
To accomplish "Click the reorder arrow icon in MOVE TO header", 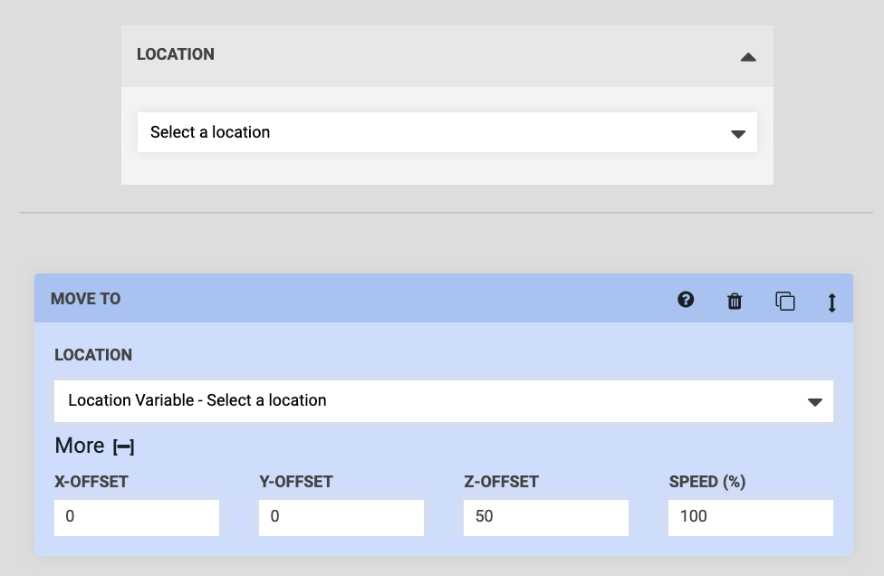I will pyautogui.click(x=832, y=302).
